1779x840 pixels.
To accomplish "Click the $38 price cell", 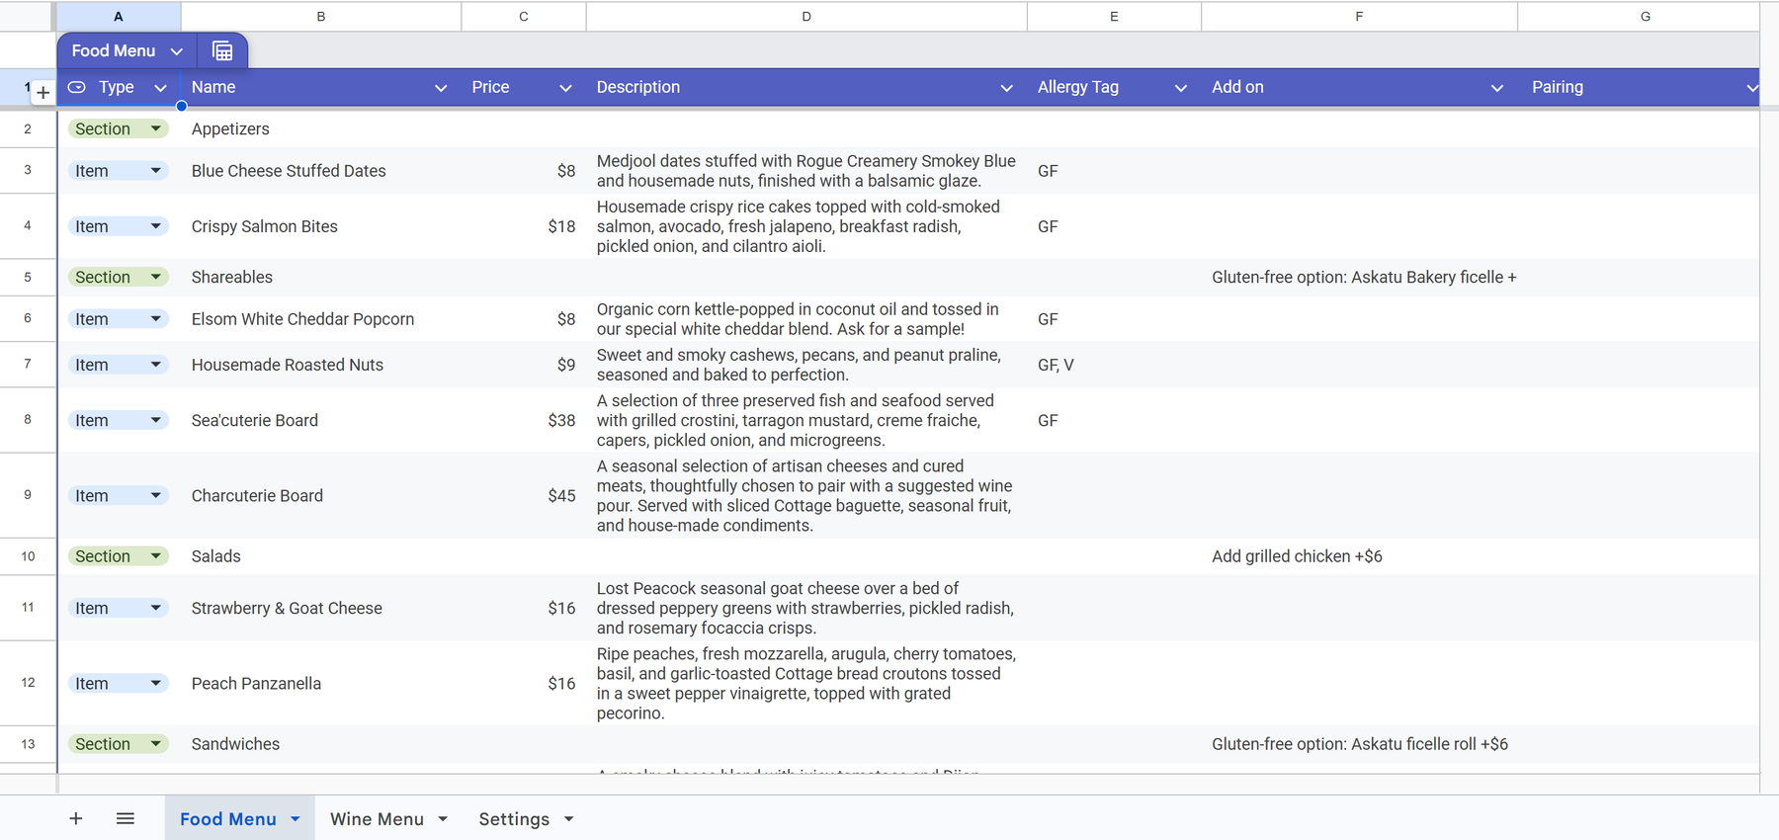I will point(524,420).
